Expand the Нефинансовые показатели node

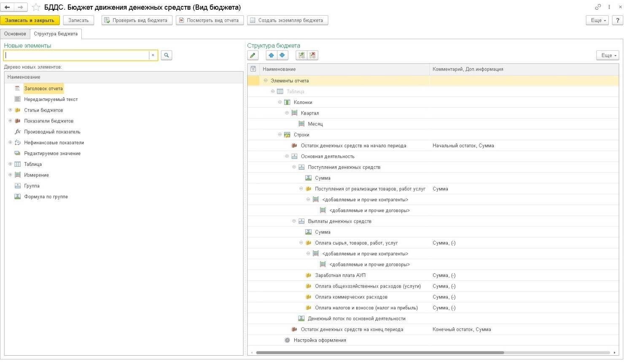pos(10,142)
